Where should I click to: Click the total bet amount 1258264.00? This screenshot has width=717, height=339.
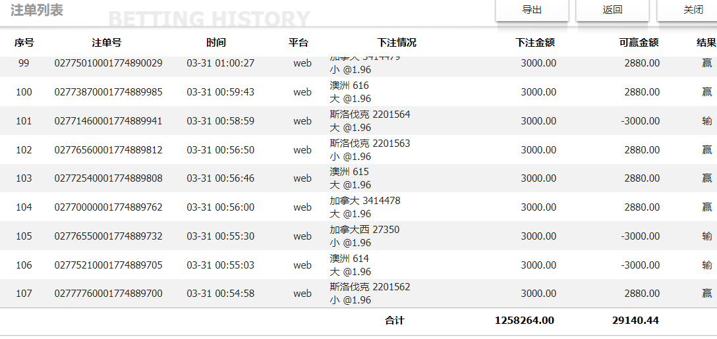[x=525, y=321]
